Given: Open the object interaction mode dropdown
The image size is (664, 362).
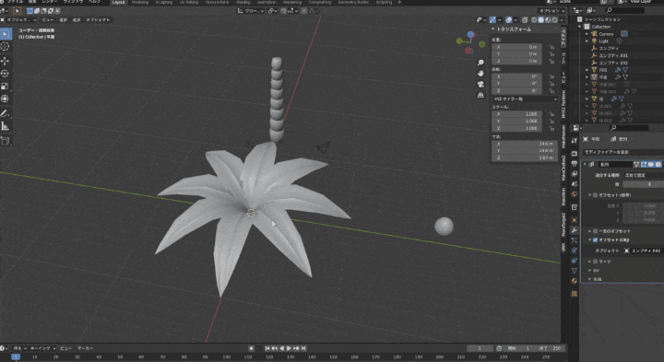Looking at the screenshot, I should [19, 20].
